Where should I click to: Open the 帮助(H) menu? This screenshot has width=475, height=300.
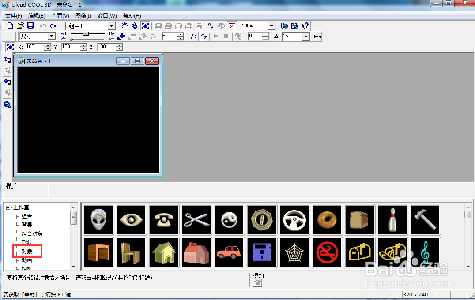pos(132,16)
